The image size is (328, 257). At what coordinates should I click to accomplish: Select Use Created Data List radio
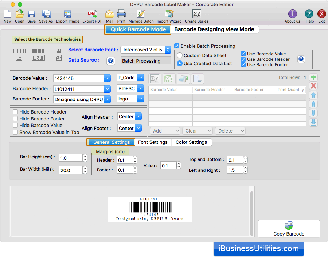pos(179,63)
